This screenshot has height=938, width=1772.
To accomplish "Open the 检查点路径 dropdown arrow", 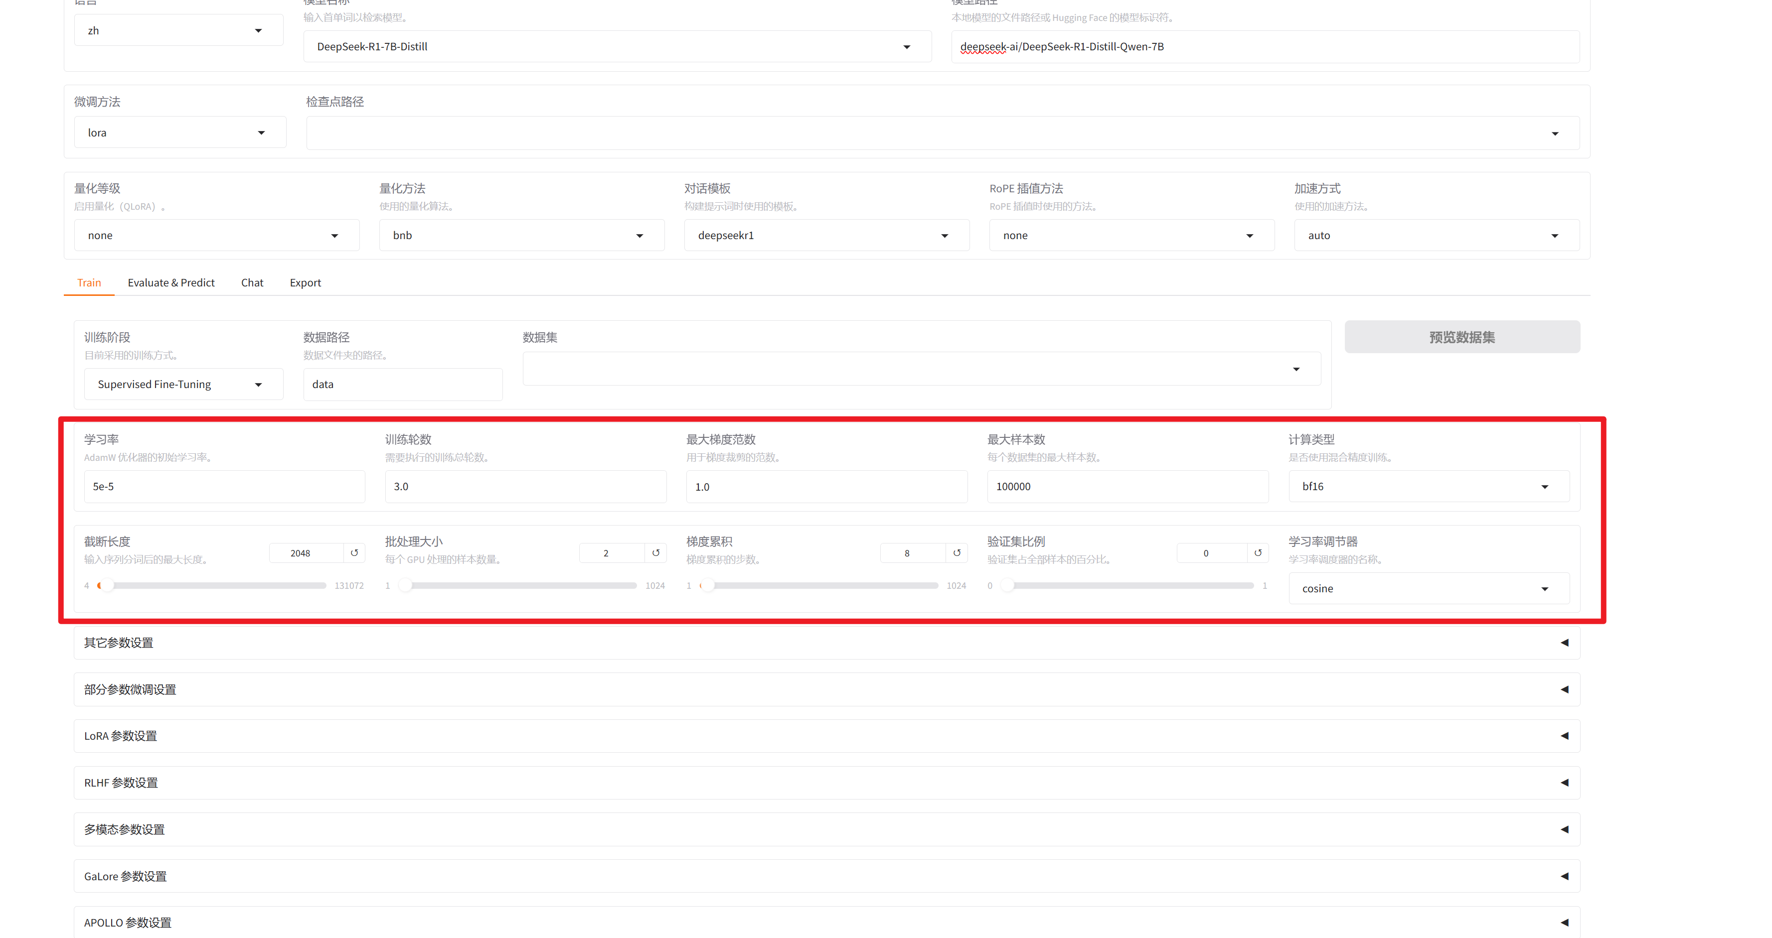I will click(1555, 134).
